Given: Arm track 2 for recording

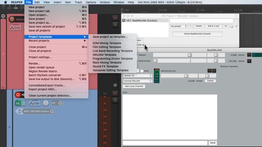Looking at the screenshot, I should click(x=18, y=95).
